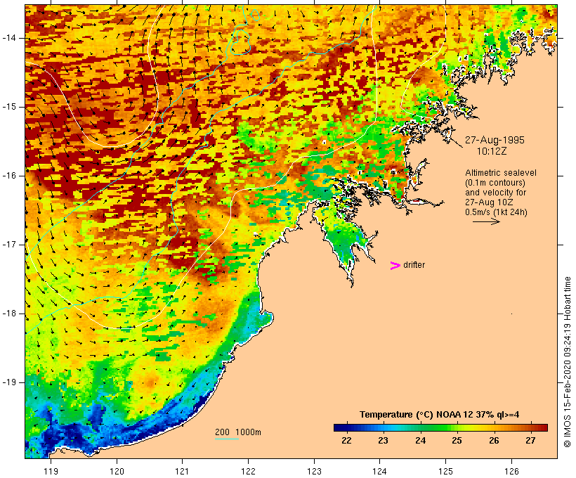Click the longitude axis label '121'
Screen dimensions: 576x478
coord(182,471)
